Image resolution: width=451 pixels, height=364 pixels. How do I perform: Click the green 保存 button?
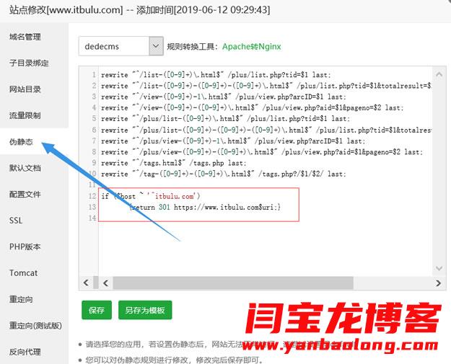pos(97,310)
